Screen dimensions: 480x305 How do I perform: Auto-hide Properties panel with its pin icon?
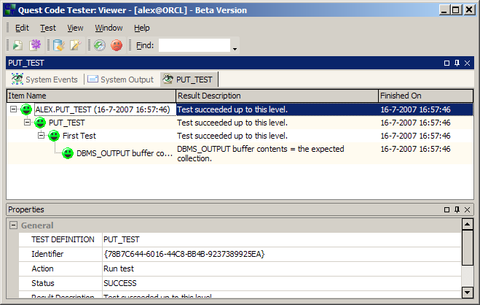pos(457,209)
